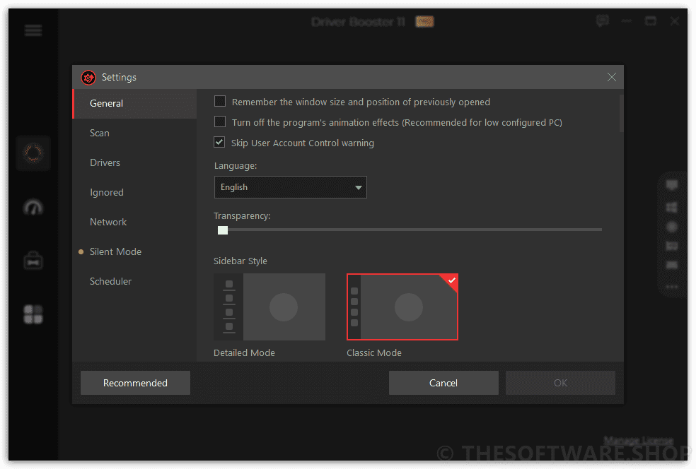Click the orange PRO badge beside the title
696x469 pixels.
424,21
